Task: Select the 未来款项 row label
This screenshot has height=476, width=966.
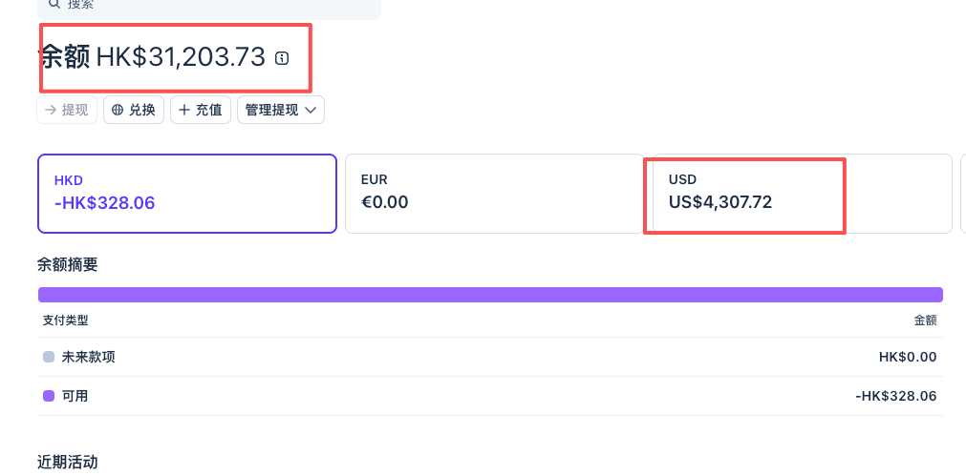Action: click(x=88, y=357)
